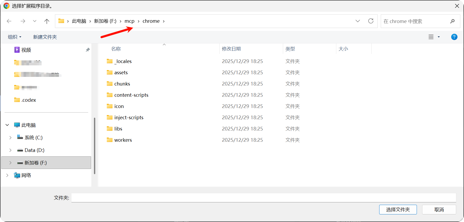Click the Back navigation arrow
Viewport: 464px width, 222px height.
tap(9, 21)
